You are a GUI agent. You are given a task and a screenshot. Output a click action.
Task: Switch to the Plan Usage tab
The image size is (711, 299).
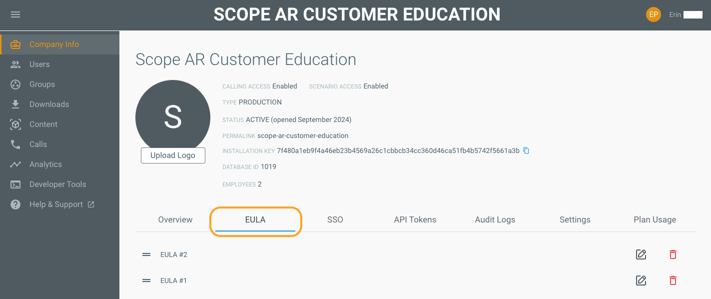tap(655, 219)
